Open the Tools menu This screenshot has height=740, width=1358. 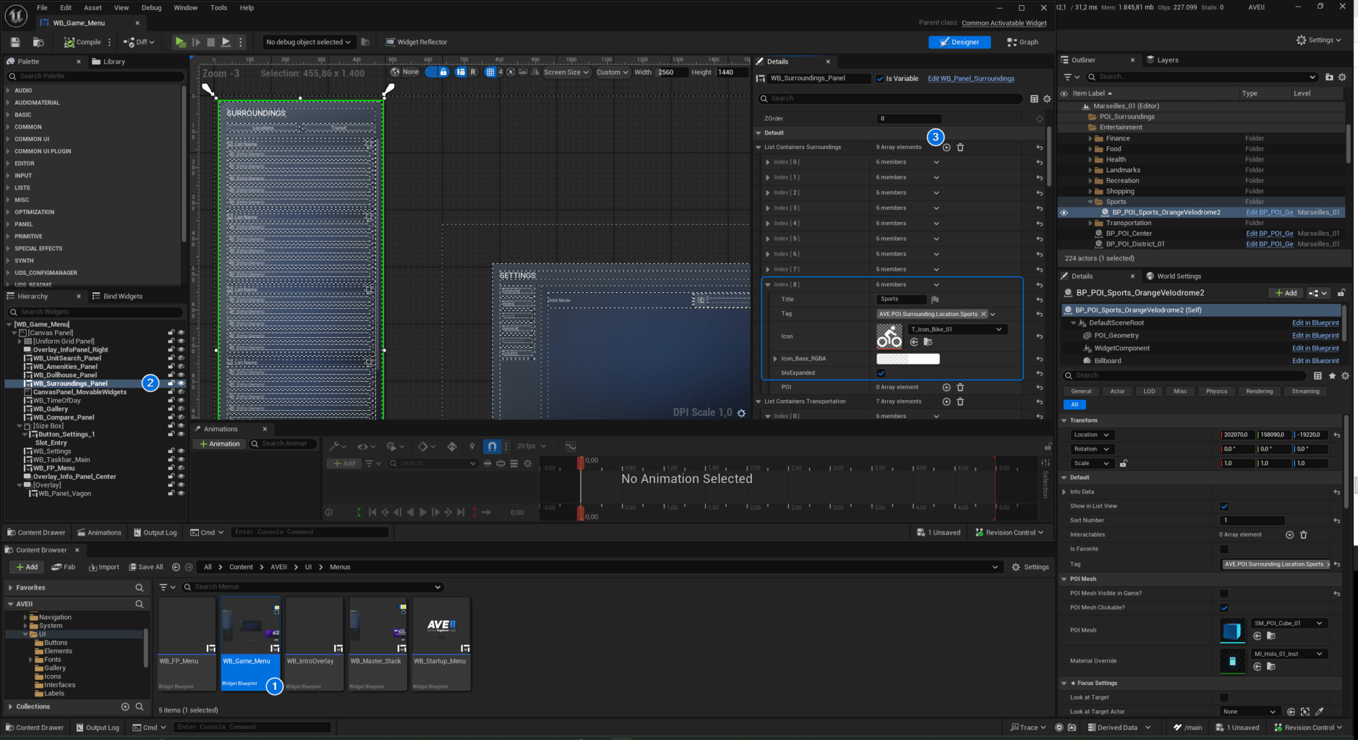[x=218, y=7]
